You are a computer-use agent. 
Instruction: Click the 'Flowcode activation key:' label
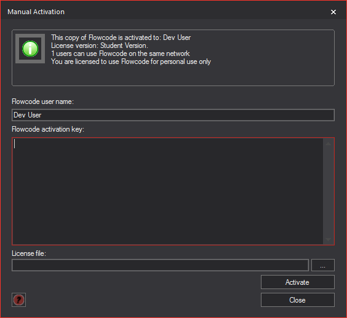tap(48, 129)
